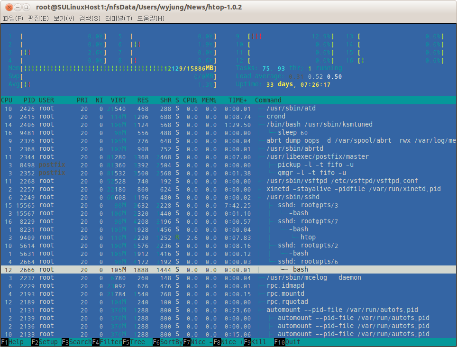Select the sshd: root@pts/2 process

point(228,246)
